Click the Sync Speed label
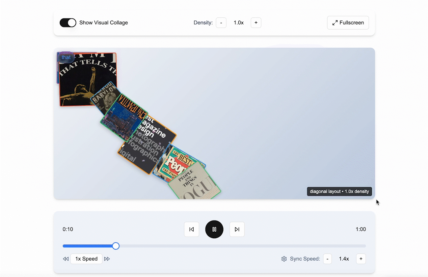This screenshot has width=428, height=277. (x=305, y=259)
